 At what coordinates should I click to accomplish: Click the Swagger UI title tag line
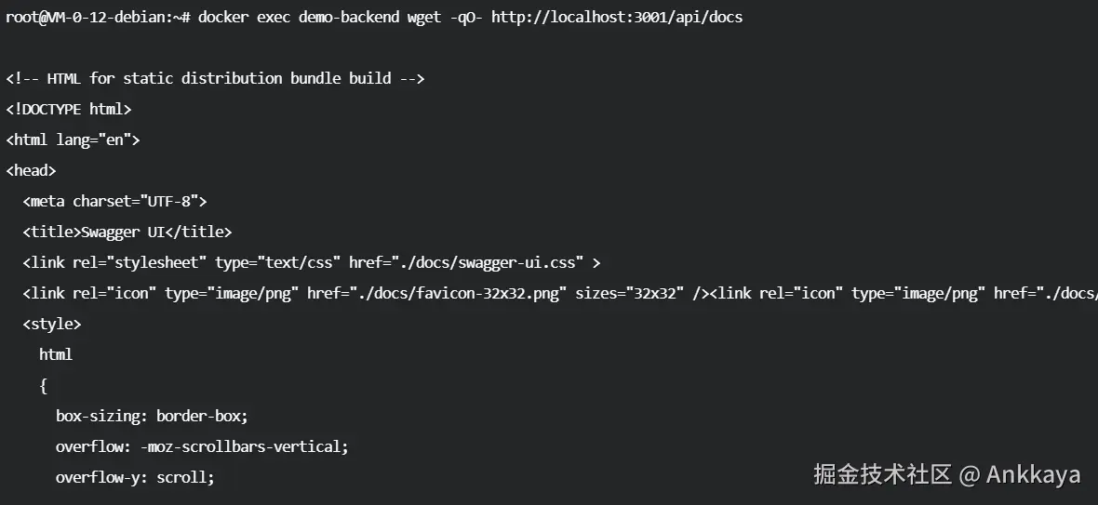[x=127, y=232]
